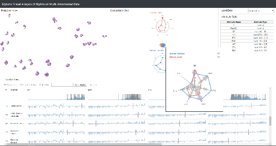Select the Dominated Data radio option

pyautogui.click(x=21, y=85)
